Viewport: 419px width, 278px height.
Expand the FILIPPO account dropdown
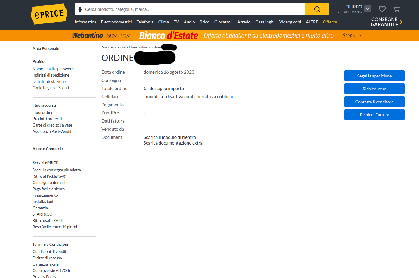tap(368, 9)
